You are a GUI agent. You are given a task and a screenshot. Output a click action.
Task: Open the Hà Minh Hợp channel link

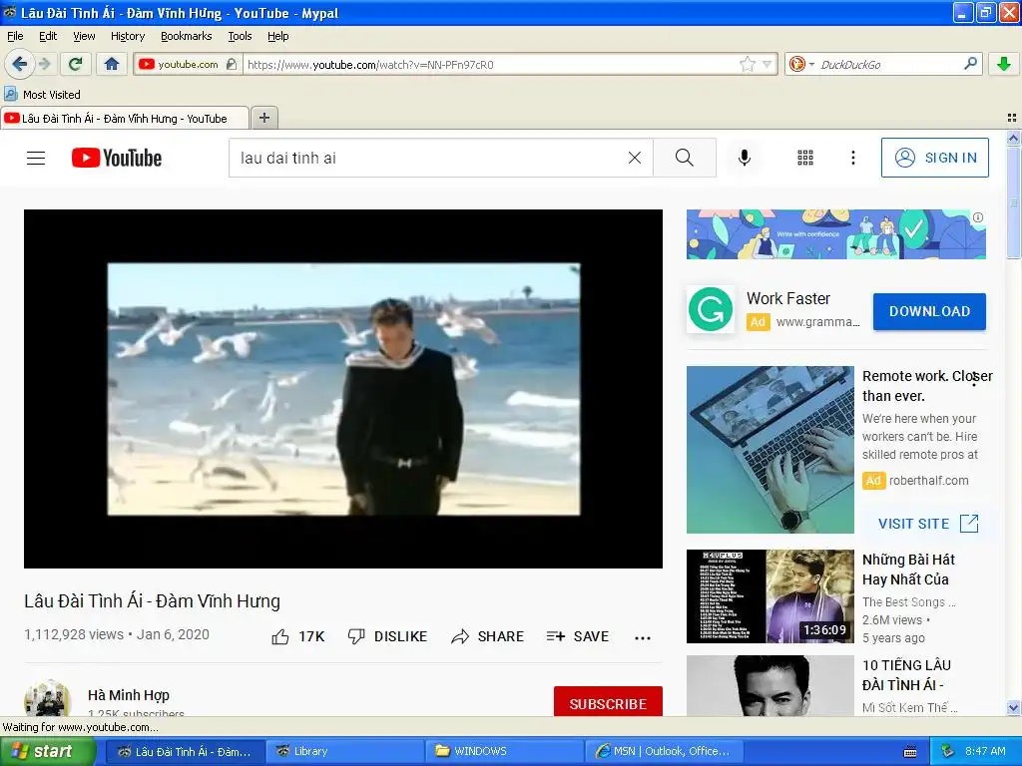(129, 695)
